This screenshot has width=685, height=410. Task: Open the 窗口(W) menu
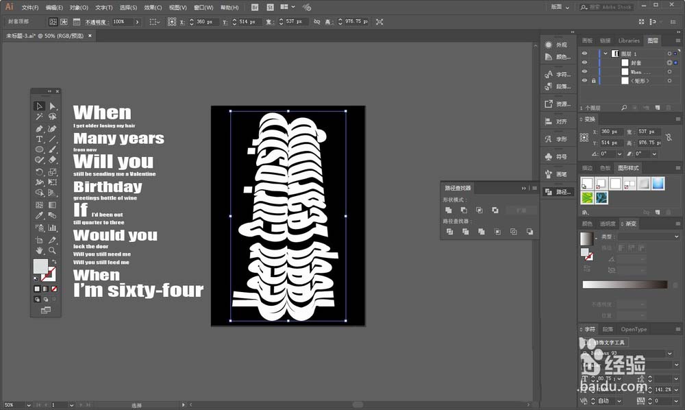click(203, 8)
